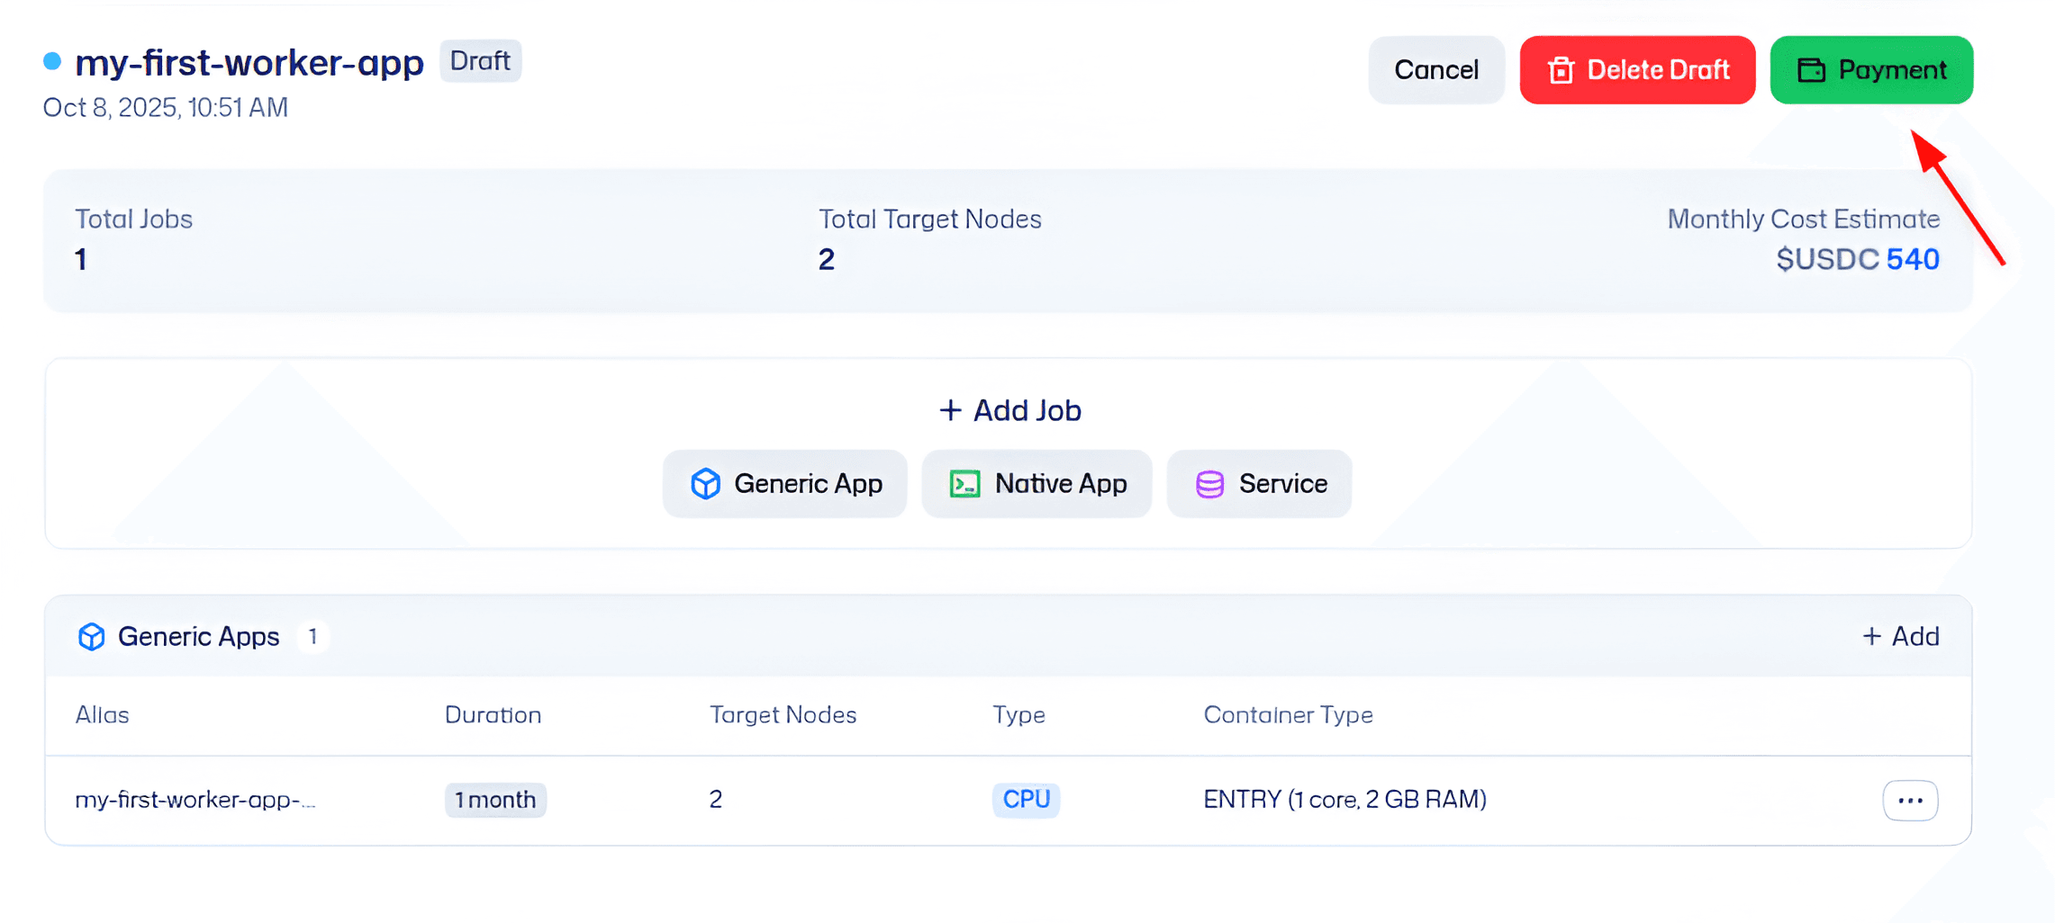Add a Generic App job
The width and height of the screenshot is (2055, 923).
(784, 484)
